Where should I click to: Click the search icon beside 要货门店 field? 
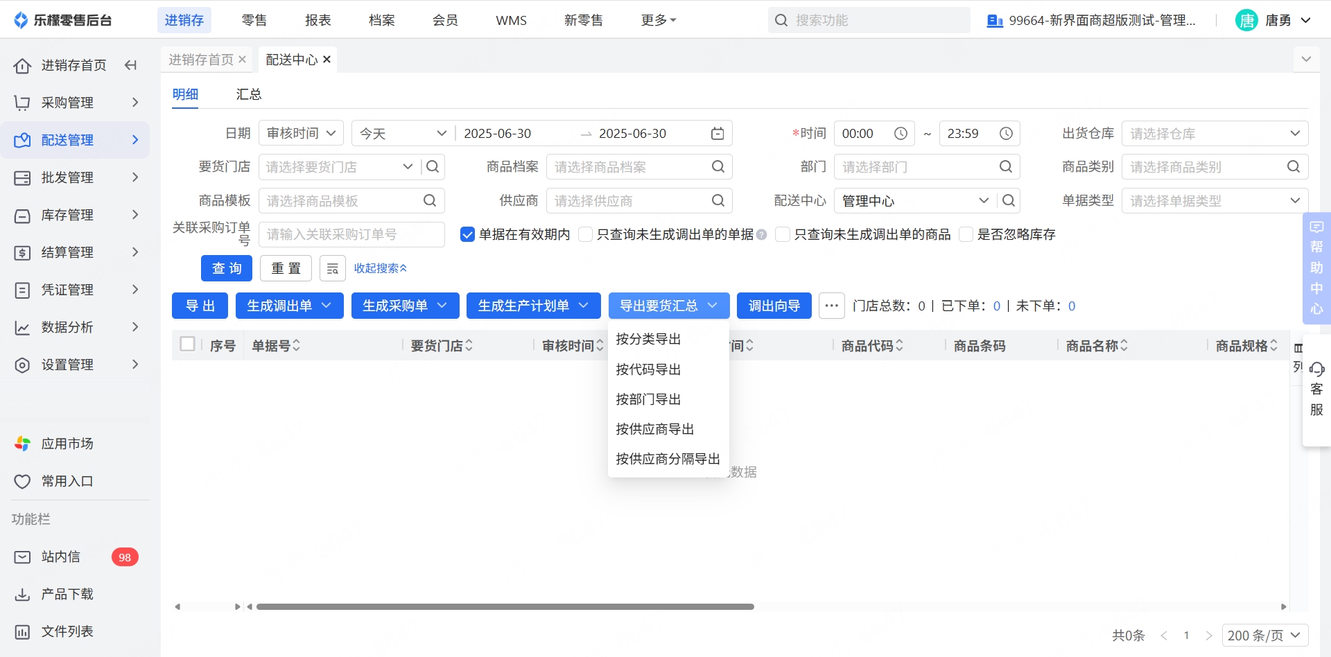point(433,167)
